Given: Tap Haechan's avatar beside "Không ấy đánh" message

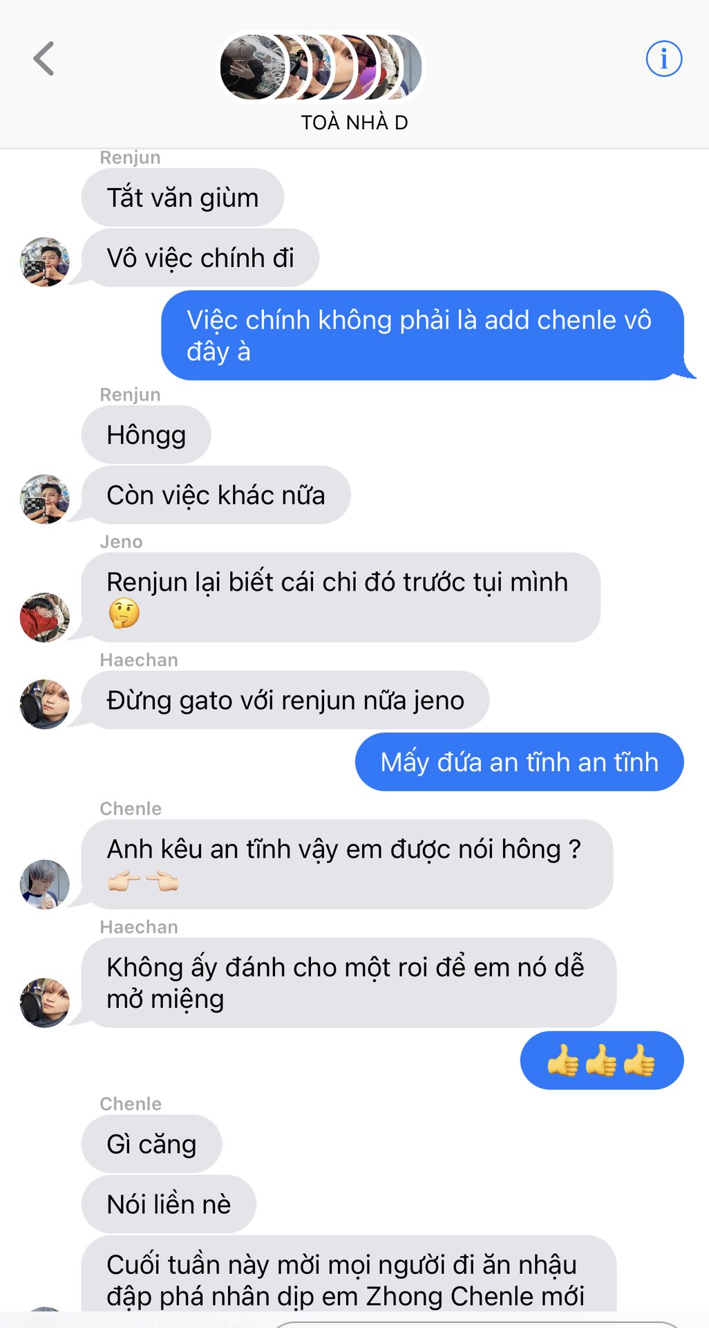Looking at the screenshot, I should point(45,1003).
